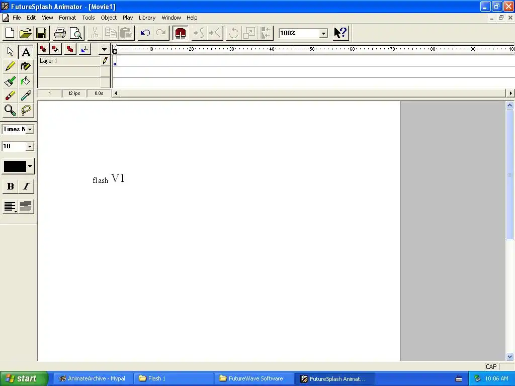The width and height of the screenshot is (515, 386).
Task: Open the timeline black triangle popup menu
Action: 104,49
